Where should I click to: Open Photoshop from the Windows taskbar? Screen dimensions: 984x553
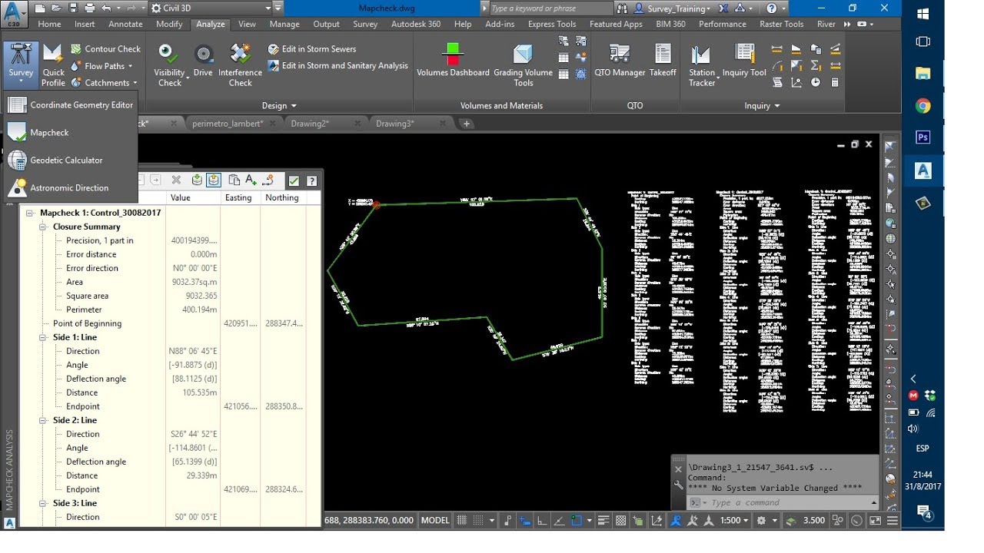[923, 137]
